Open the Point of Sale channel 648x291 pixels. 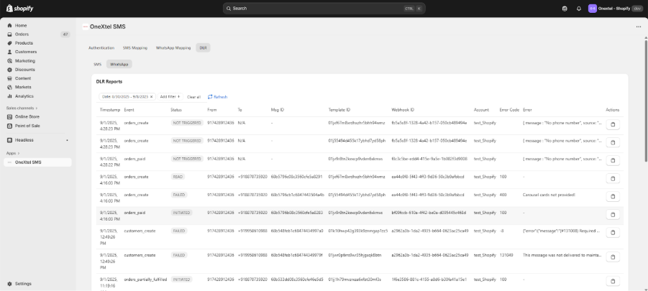point(28,124)
